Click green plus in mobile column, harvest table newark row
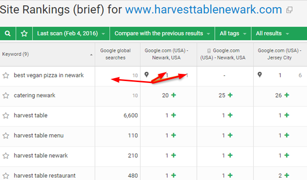This screenshot has height=180, width=307. click(230, 155)
